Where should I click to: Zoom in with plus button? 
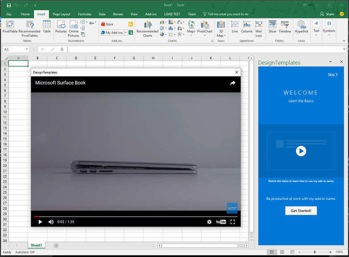coord(330,252)
